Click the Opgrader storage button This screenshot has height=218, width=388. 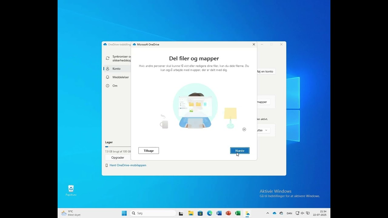[x=117, y=157]
